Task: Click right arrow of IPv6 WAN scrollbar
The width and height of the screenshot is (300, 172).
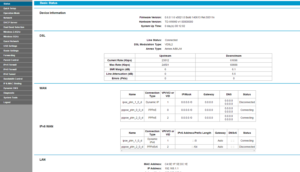Action: click(x=255, y=150)
